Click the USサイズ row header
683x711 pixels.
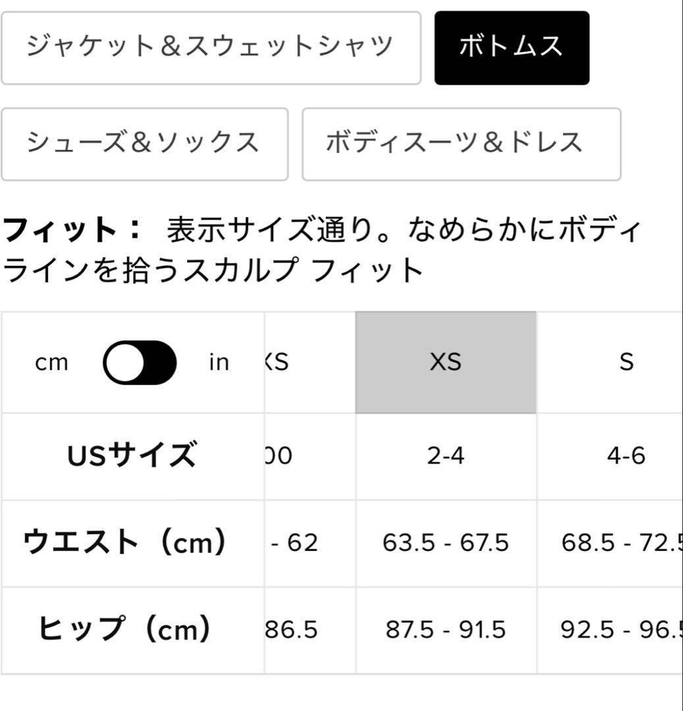pos(132,456)
